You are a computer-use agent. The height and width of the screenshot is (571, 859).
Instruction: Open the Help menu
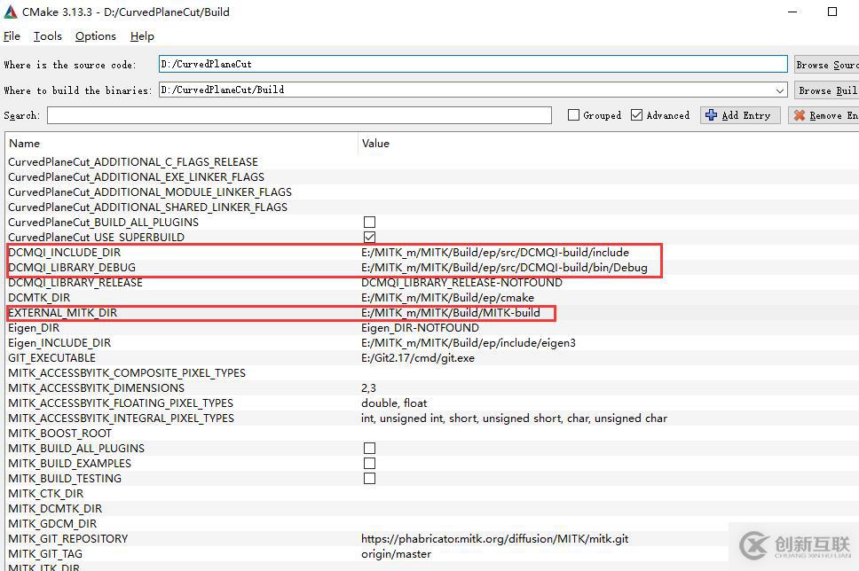(x=142, y=36)
